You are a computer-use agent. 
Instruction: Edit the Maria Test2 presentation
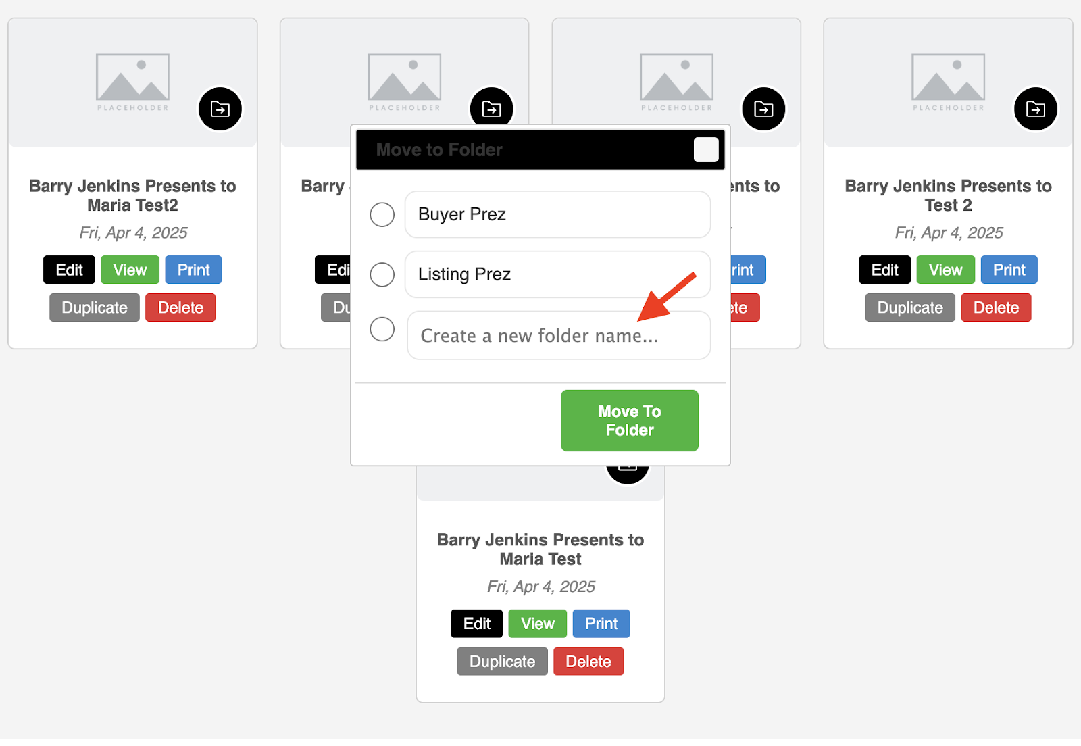click(70, 270)
